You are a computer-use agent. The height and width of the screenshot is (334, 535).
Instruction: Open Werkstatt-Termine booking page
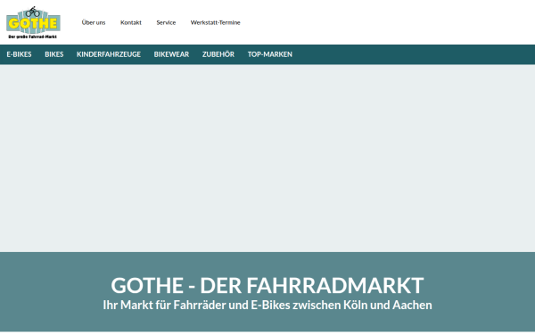[x=215, y=22]
